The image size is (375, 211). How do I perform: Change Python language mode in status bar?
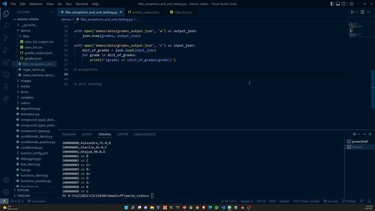[284, 201]
